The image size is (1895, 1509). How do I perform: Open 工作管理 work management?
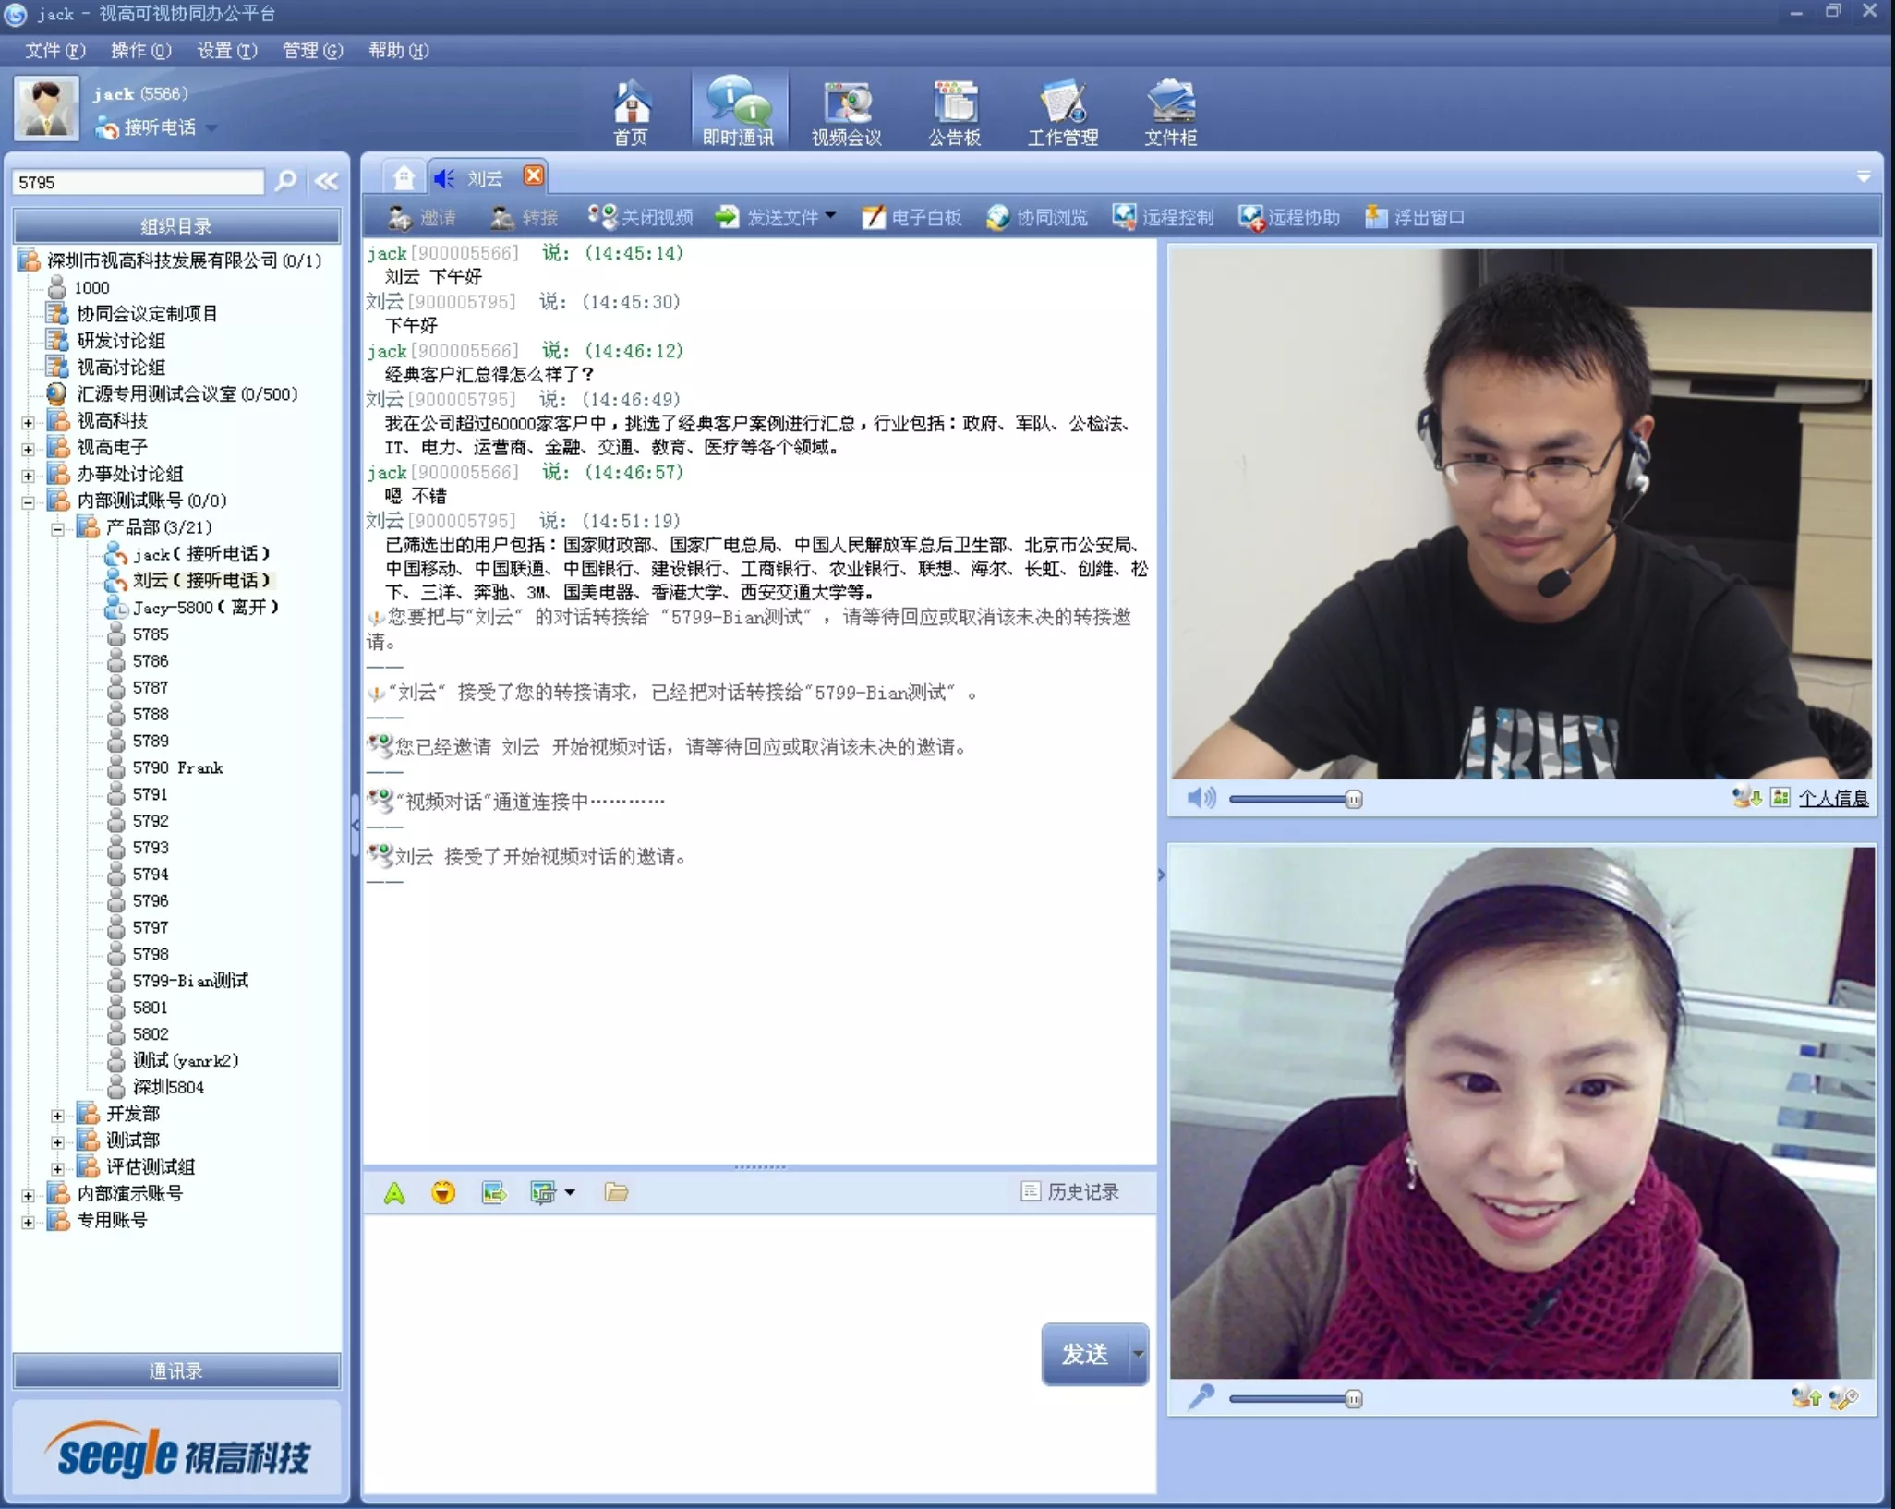click(x=1062, y=112)
